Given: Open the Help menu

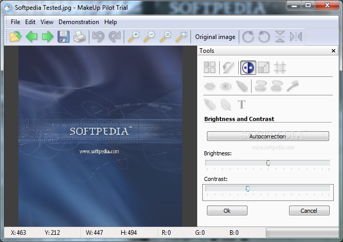Looking at the screenshot, I should [110, 22].
